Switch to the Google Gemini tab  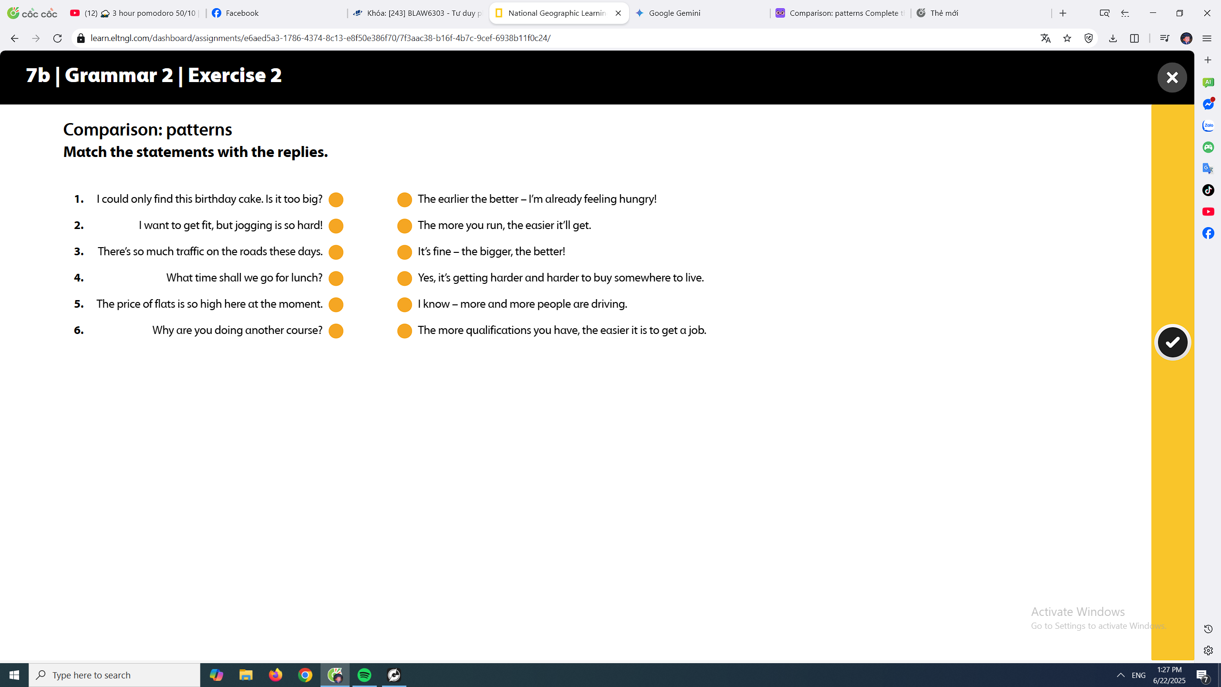click(x=674, y=13)
